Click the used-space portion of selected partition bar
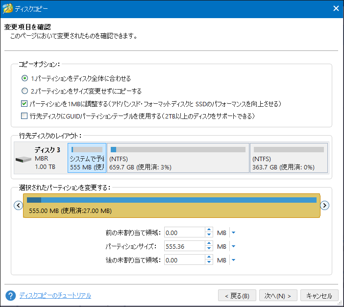This screenshot has height=307, width=344. 34,200
